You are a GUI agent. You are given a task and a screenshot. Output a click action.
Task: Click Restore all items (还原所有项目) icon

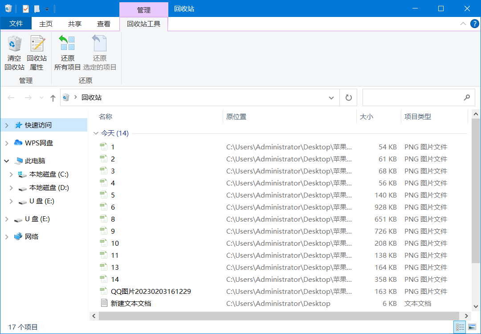click(67, 45)
